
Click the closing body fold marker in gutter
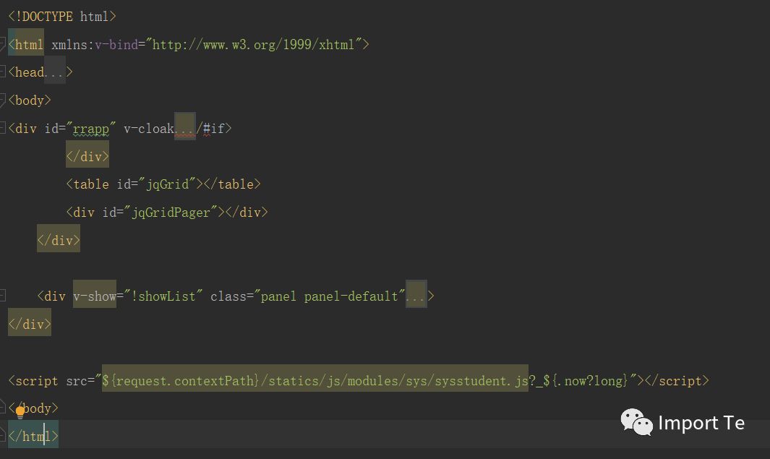coord(2,407)
